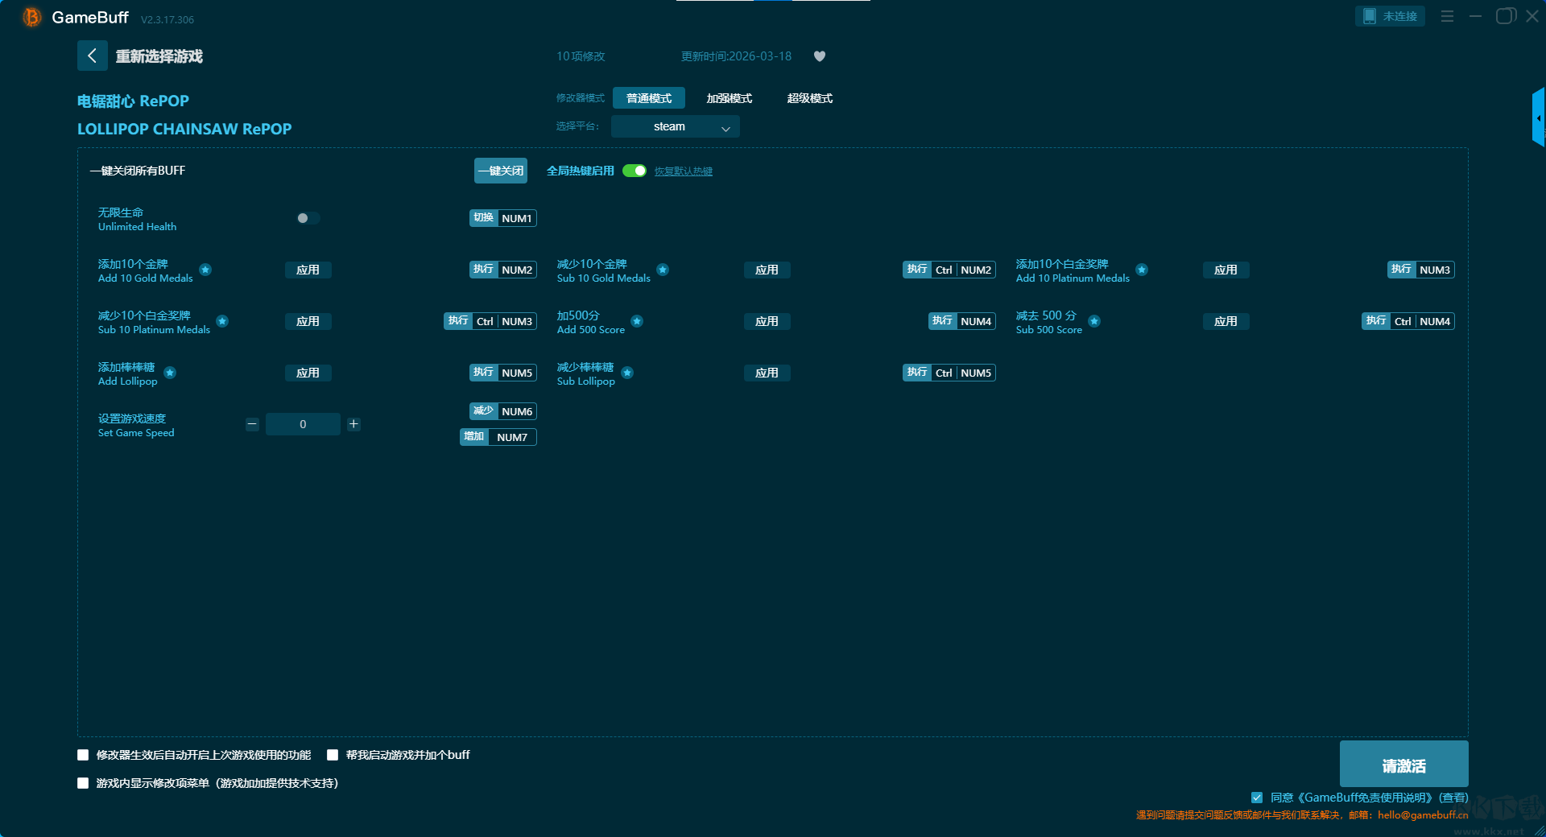Click the star icon beside Sub Lollipop
The width and height of the screenshot is (1546, 837).
pos(627,373)
